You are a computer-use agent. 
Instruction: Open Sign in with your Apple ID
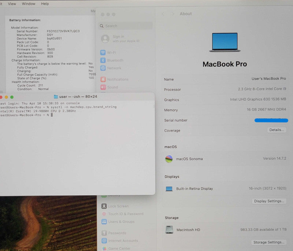point(126,39)
